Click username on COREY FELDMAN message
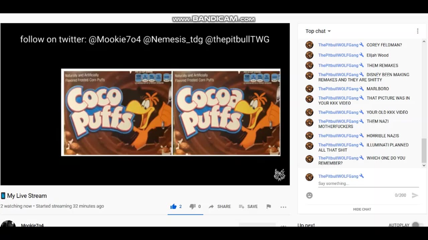This screenshot has height=240, width=428. pos(338,45)
